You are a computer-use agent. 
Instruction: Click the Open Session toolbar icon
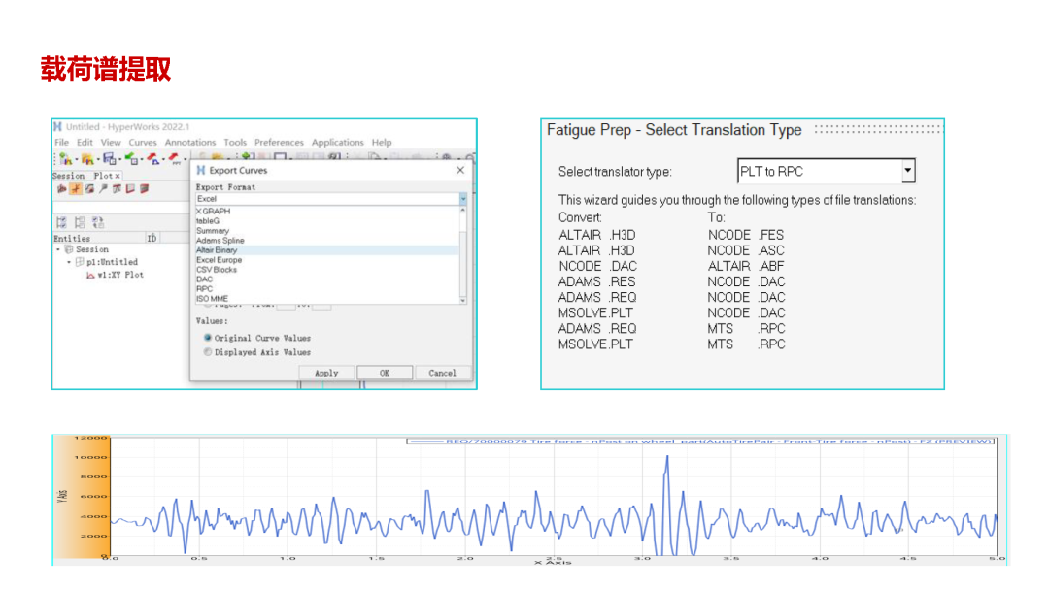[66, 159]
